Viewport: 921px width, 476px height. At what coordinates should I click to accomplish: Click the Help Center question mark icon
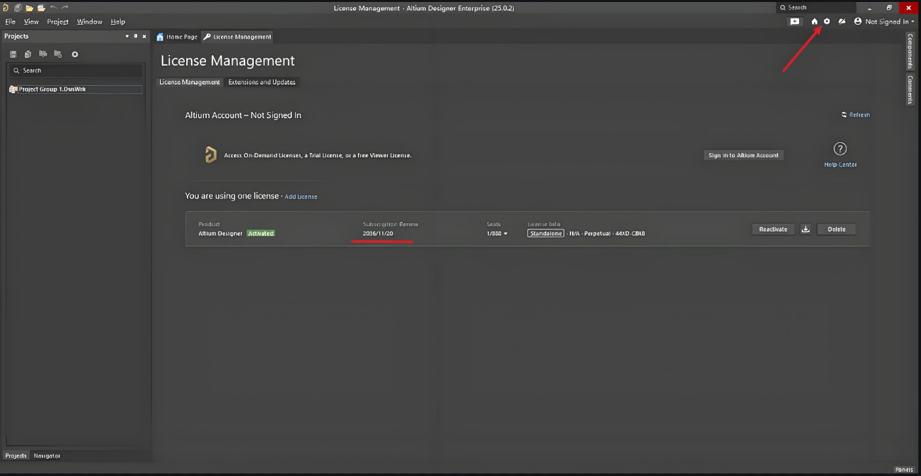coord(840,149)
